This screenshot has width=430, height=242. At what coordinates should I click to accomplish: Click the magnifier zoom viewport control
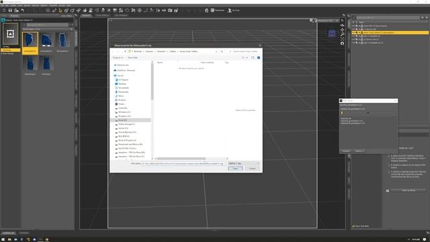point(342,34)
